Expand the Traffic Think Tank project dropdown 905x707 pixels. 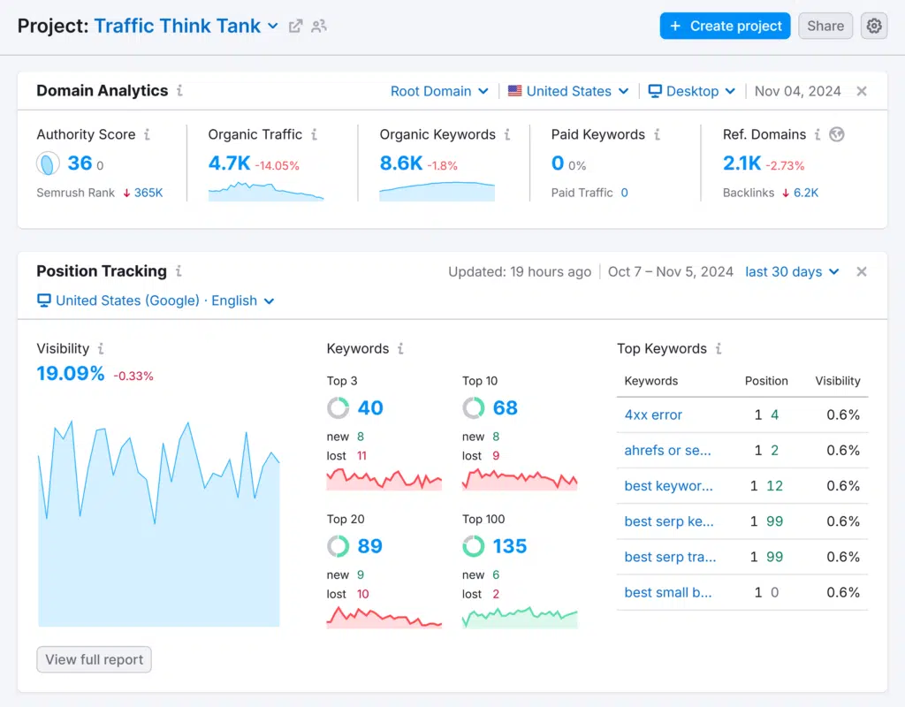tap(272, 27)
